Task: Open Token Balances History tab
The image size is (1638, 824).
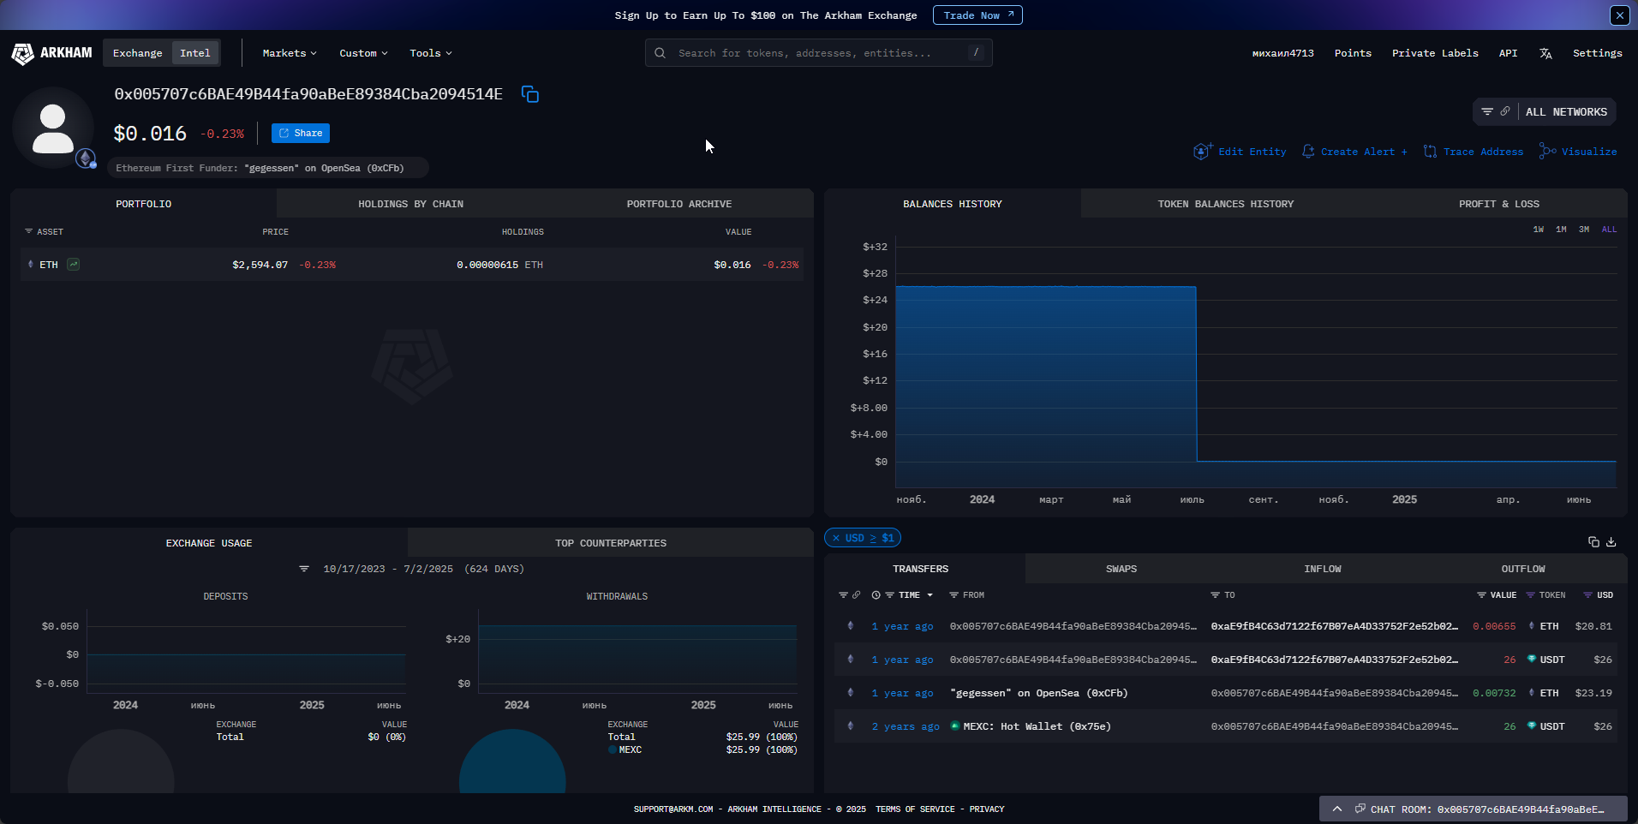Action: click(x=1226, y=204)
